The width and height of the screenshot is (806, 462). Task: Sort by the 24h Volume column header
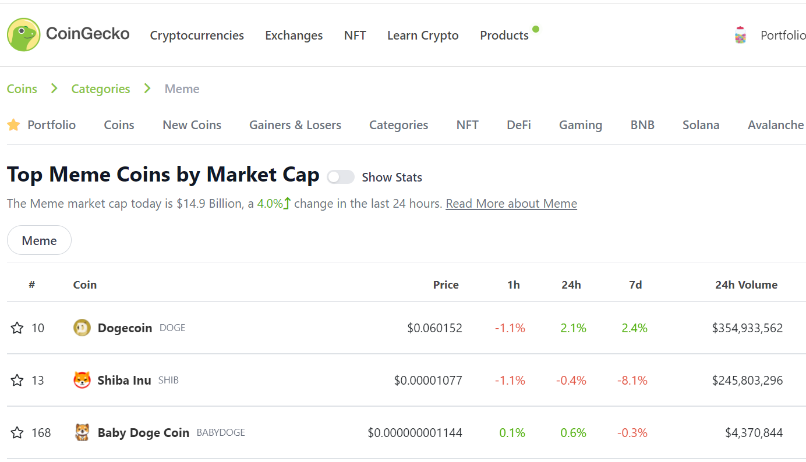(747, 285)
